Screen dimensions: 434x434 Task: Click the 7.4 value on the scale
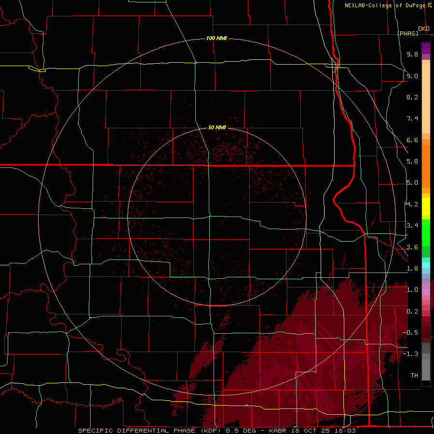pyautogui.click(x=412, y=119)
